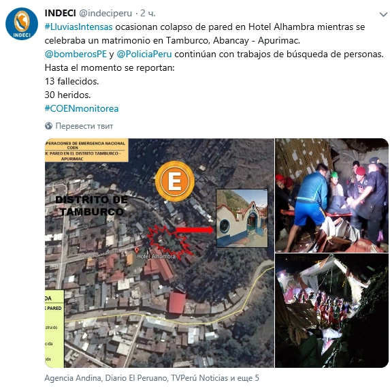
Task: Open the @bomberosPE mention
Action: coord(76,54)
